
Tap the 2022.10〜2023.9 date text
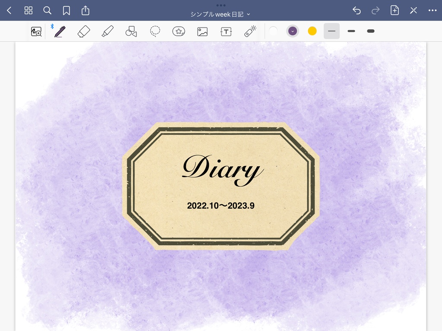coord(221,206)
